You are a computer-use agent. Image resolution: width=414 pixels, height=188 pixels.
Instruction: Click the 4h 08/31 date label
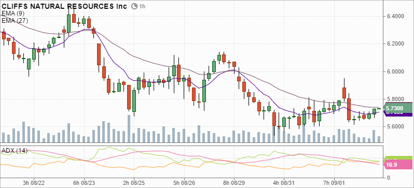(x=284, y=182)
